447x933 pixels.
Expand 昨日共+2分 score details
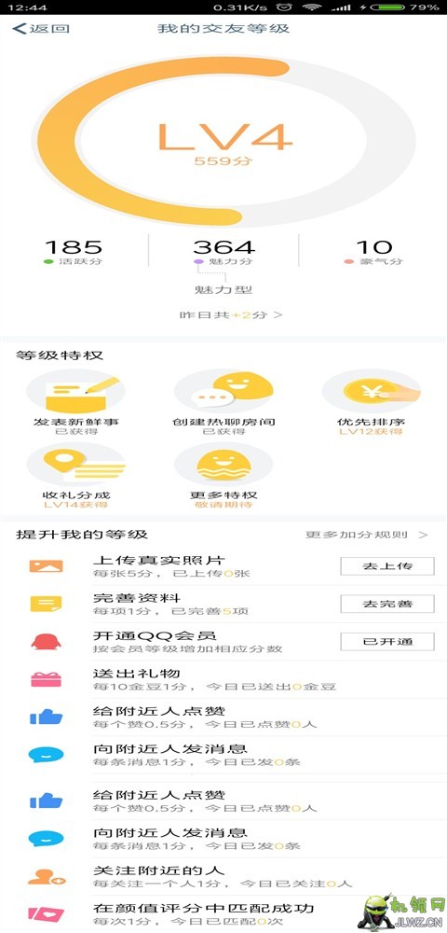coord(231,314)
